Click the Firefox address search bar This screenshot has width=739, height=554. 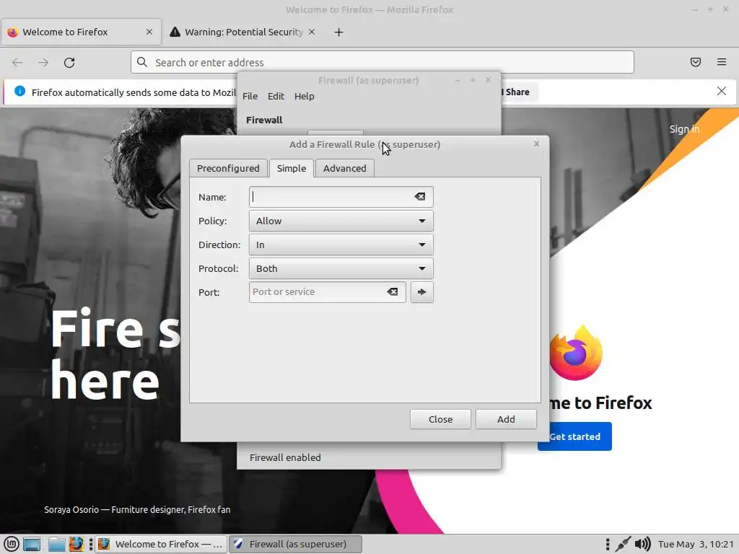(382, 62)
